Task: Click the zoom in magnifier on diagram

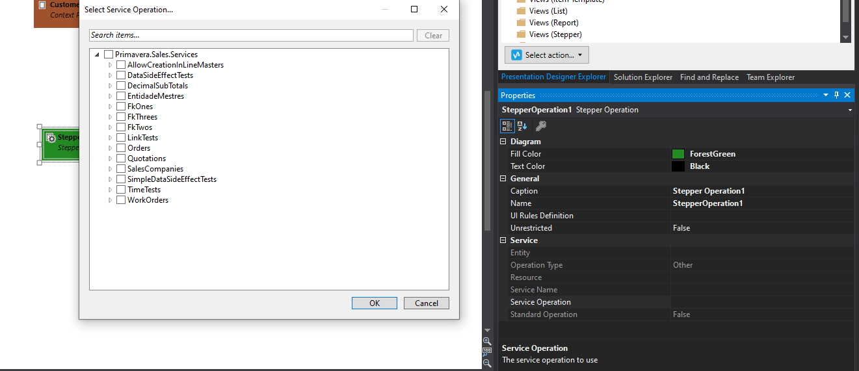Action: (x=487, y=340)
